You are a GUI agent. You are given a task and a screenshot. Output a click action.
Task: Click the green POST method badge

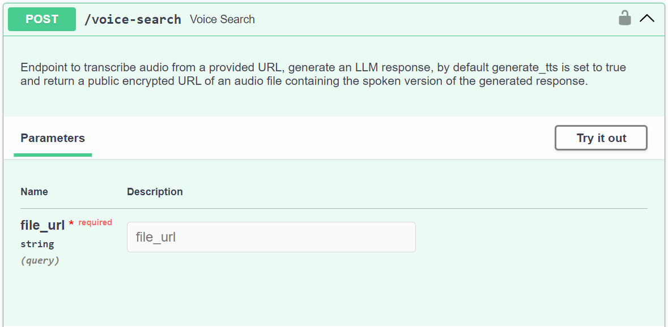[x=42, y=19]
